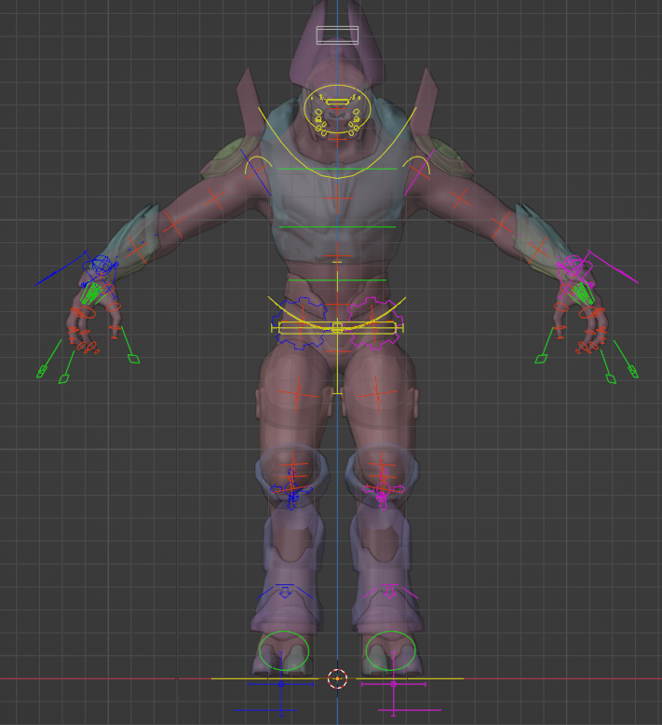Select the red thigh cross above the magenta knee
Viewport: 662px width, 725px height.
[x=377, y=394]
